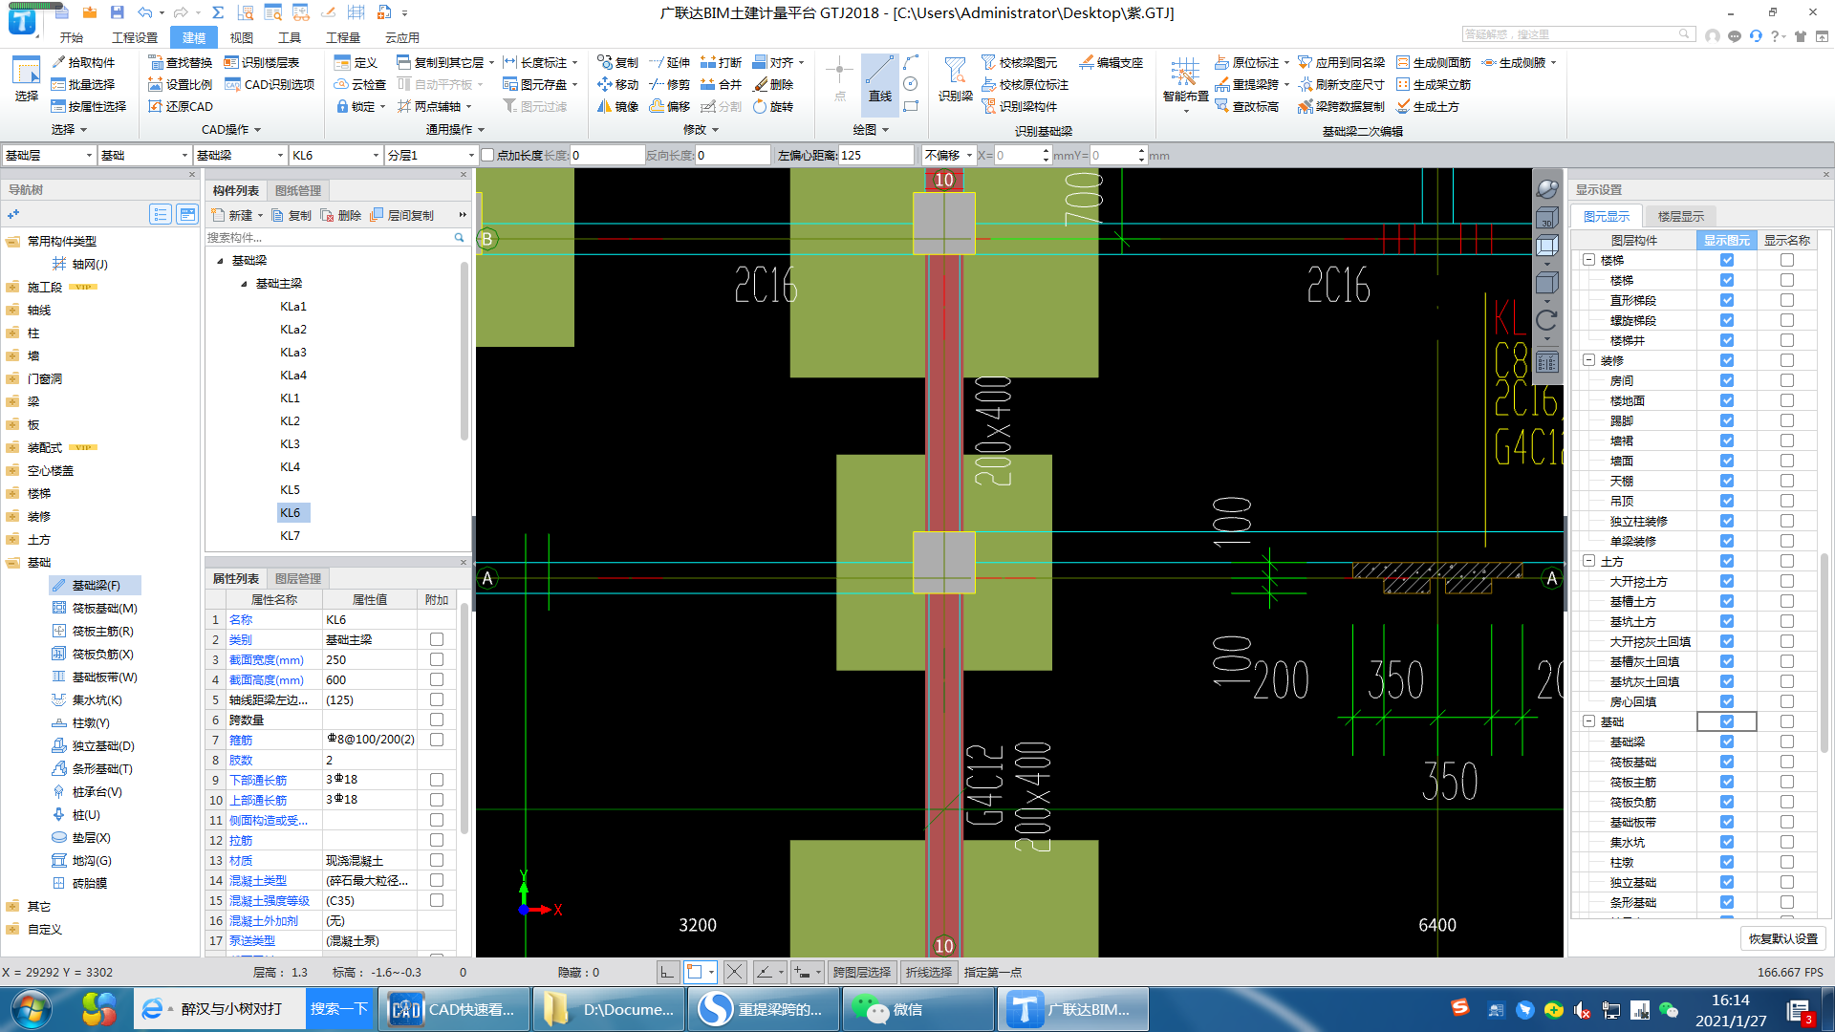Image resolution: width=1835 pixels, height=1032 pixels.
Task: Click the 生成土方 generate earthwork tool
Action: pos(1427,106)
